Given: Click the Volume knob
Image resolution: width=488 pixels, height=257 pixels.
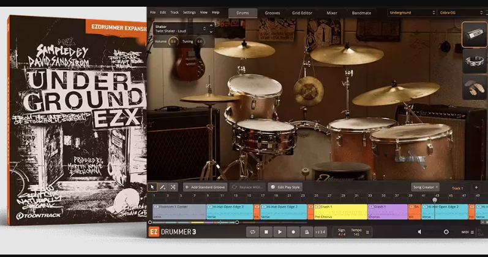Looking at the screenshot, I should (173, 42).
